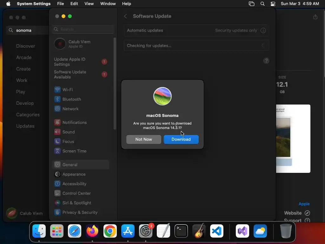Click the help question mark button
325x244 pixels.
pyautogui.click(x=266, y=61)
